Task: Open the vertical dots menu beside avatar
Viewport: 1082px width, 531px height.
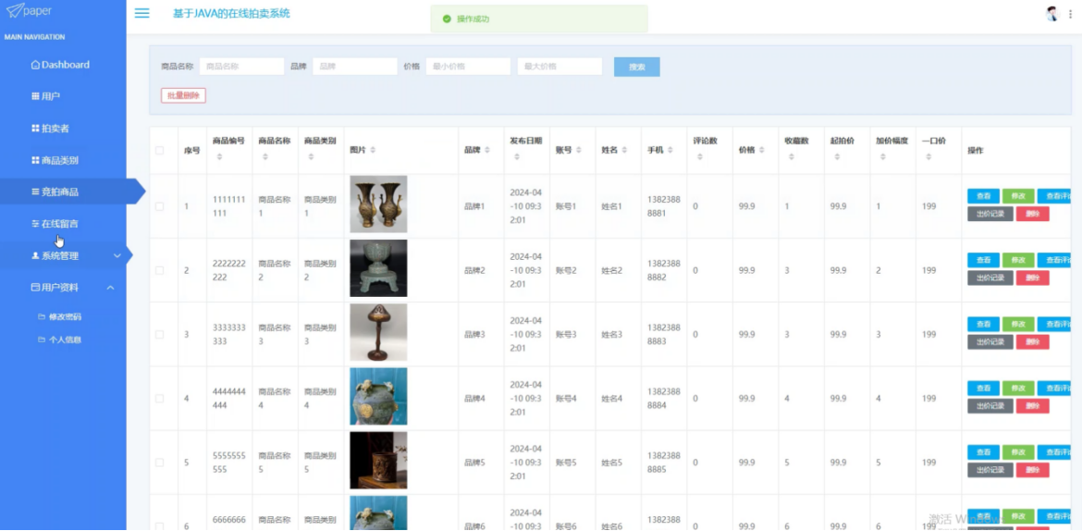Action: (x=1070, y=14)
